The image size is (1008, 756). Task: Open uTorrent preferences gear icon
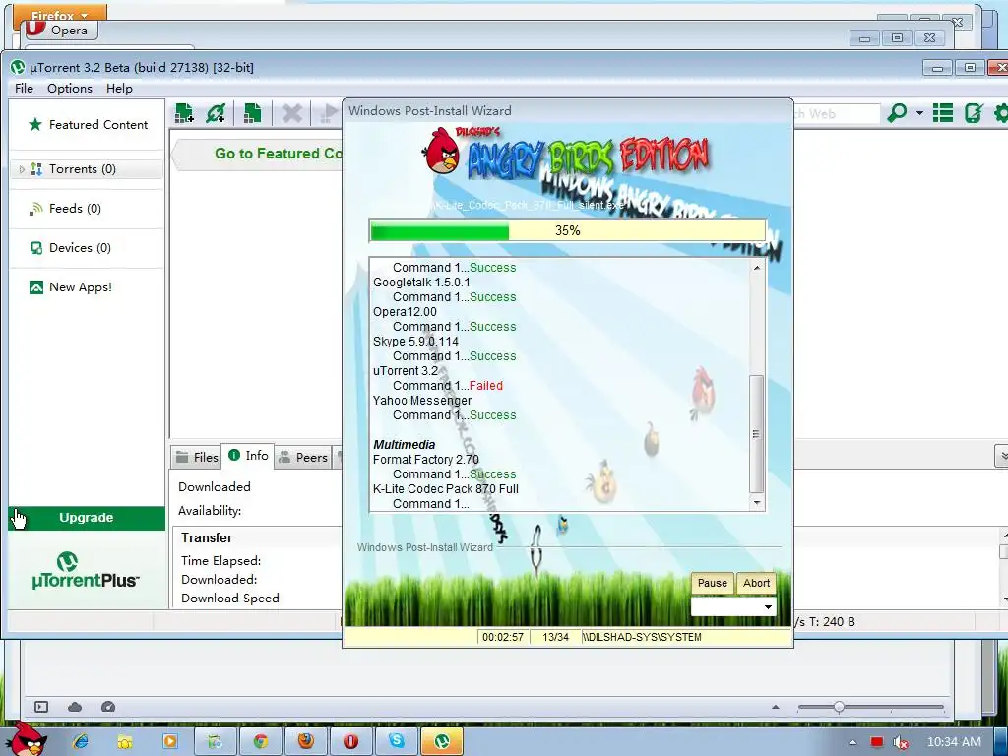pos(1001,113)
